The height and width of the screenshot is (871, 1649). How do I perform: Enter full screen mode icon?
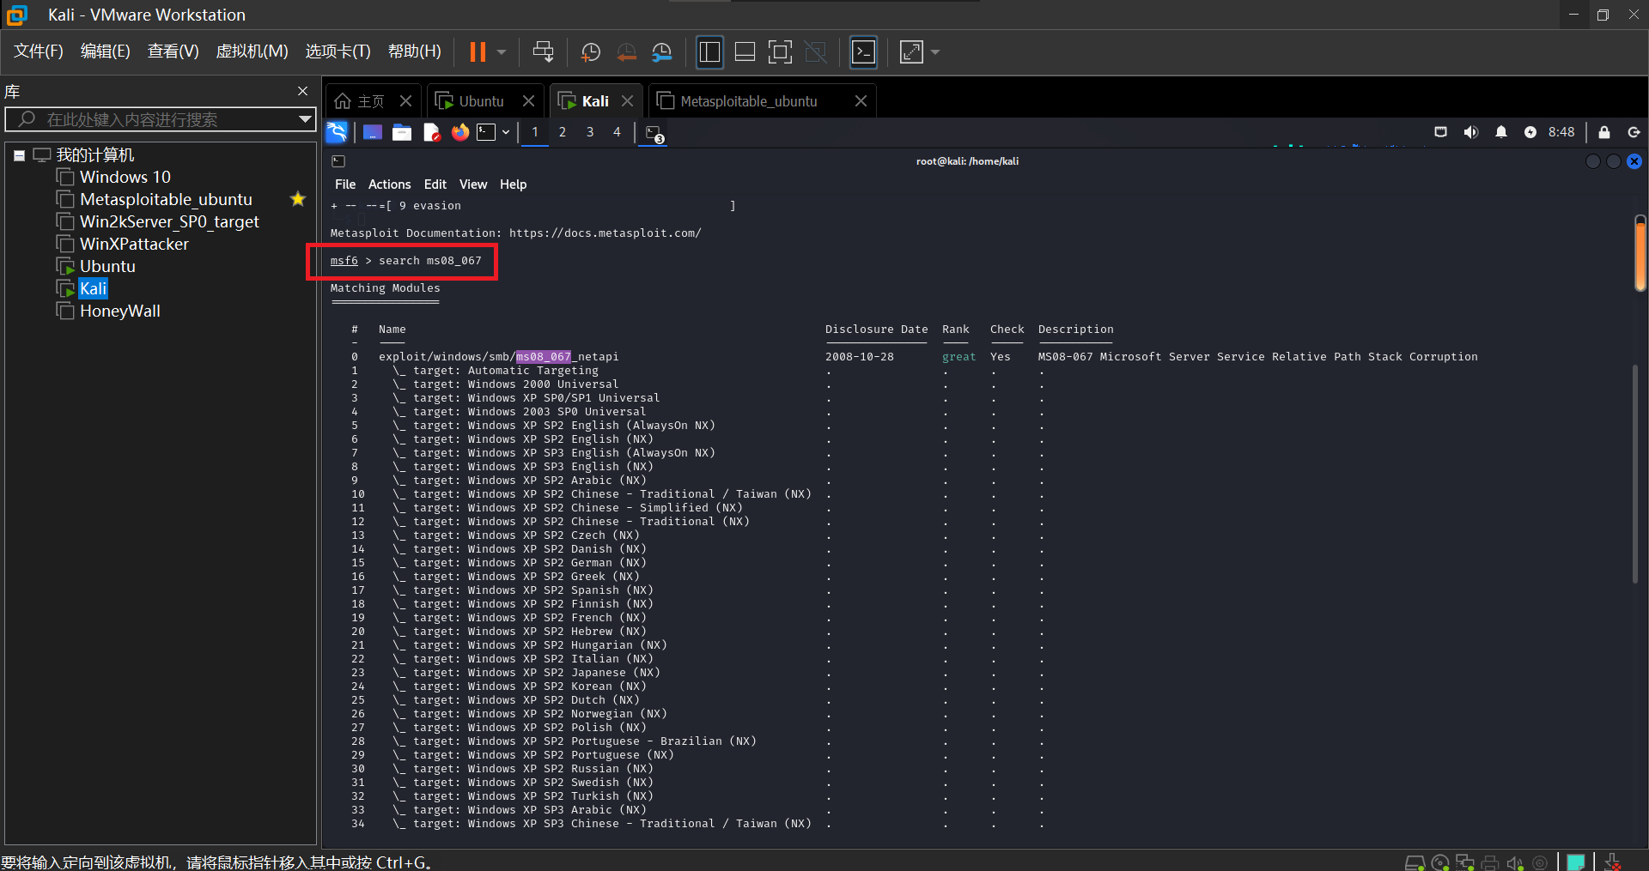point(780,52)
